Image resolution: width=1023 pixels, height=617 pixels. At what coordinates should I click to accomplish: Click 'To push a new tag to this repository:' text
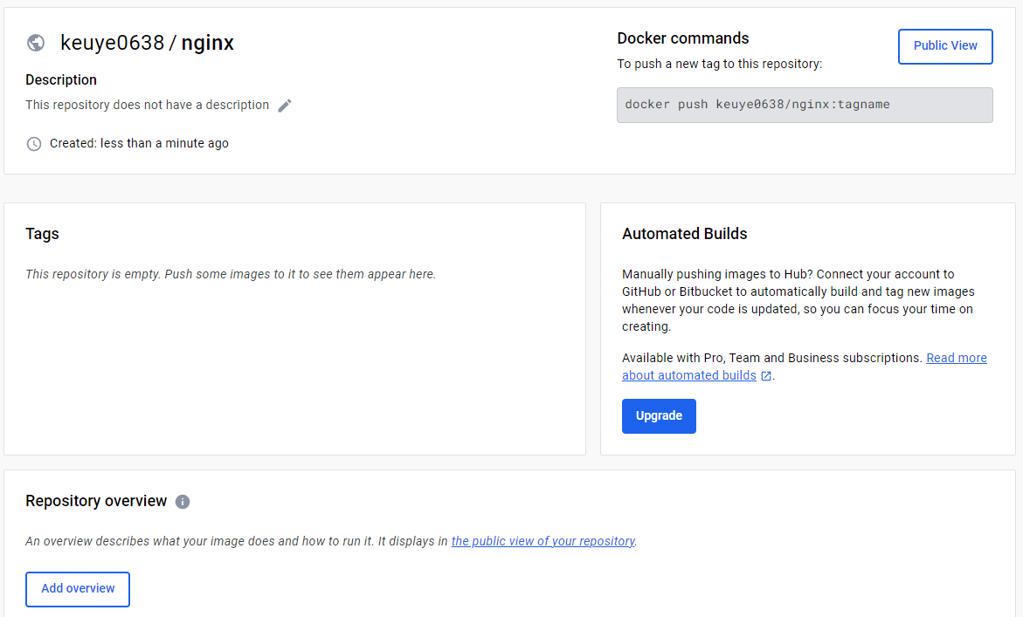pyautogui.click(x=720, y=64)
